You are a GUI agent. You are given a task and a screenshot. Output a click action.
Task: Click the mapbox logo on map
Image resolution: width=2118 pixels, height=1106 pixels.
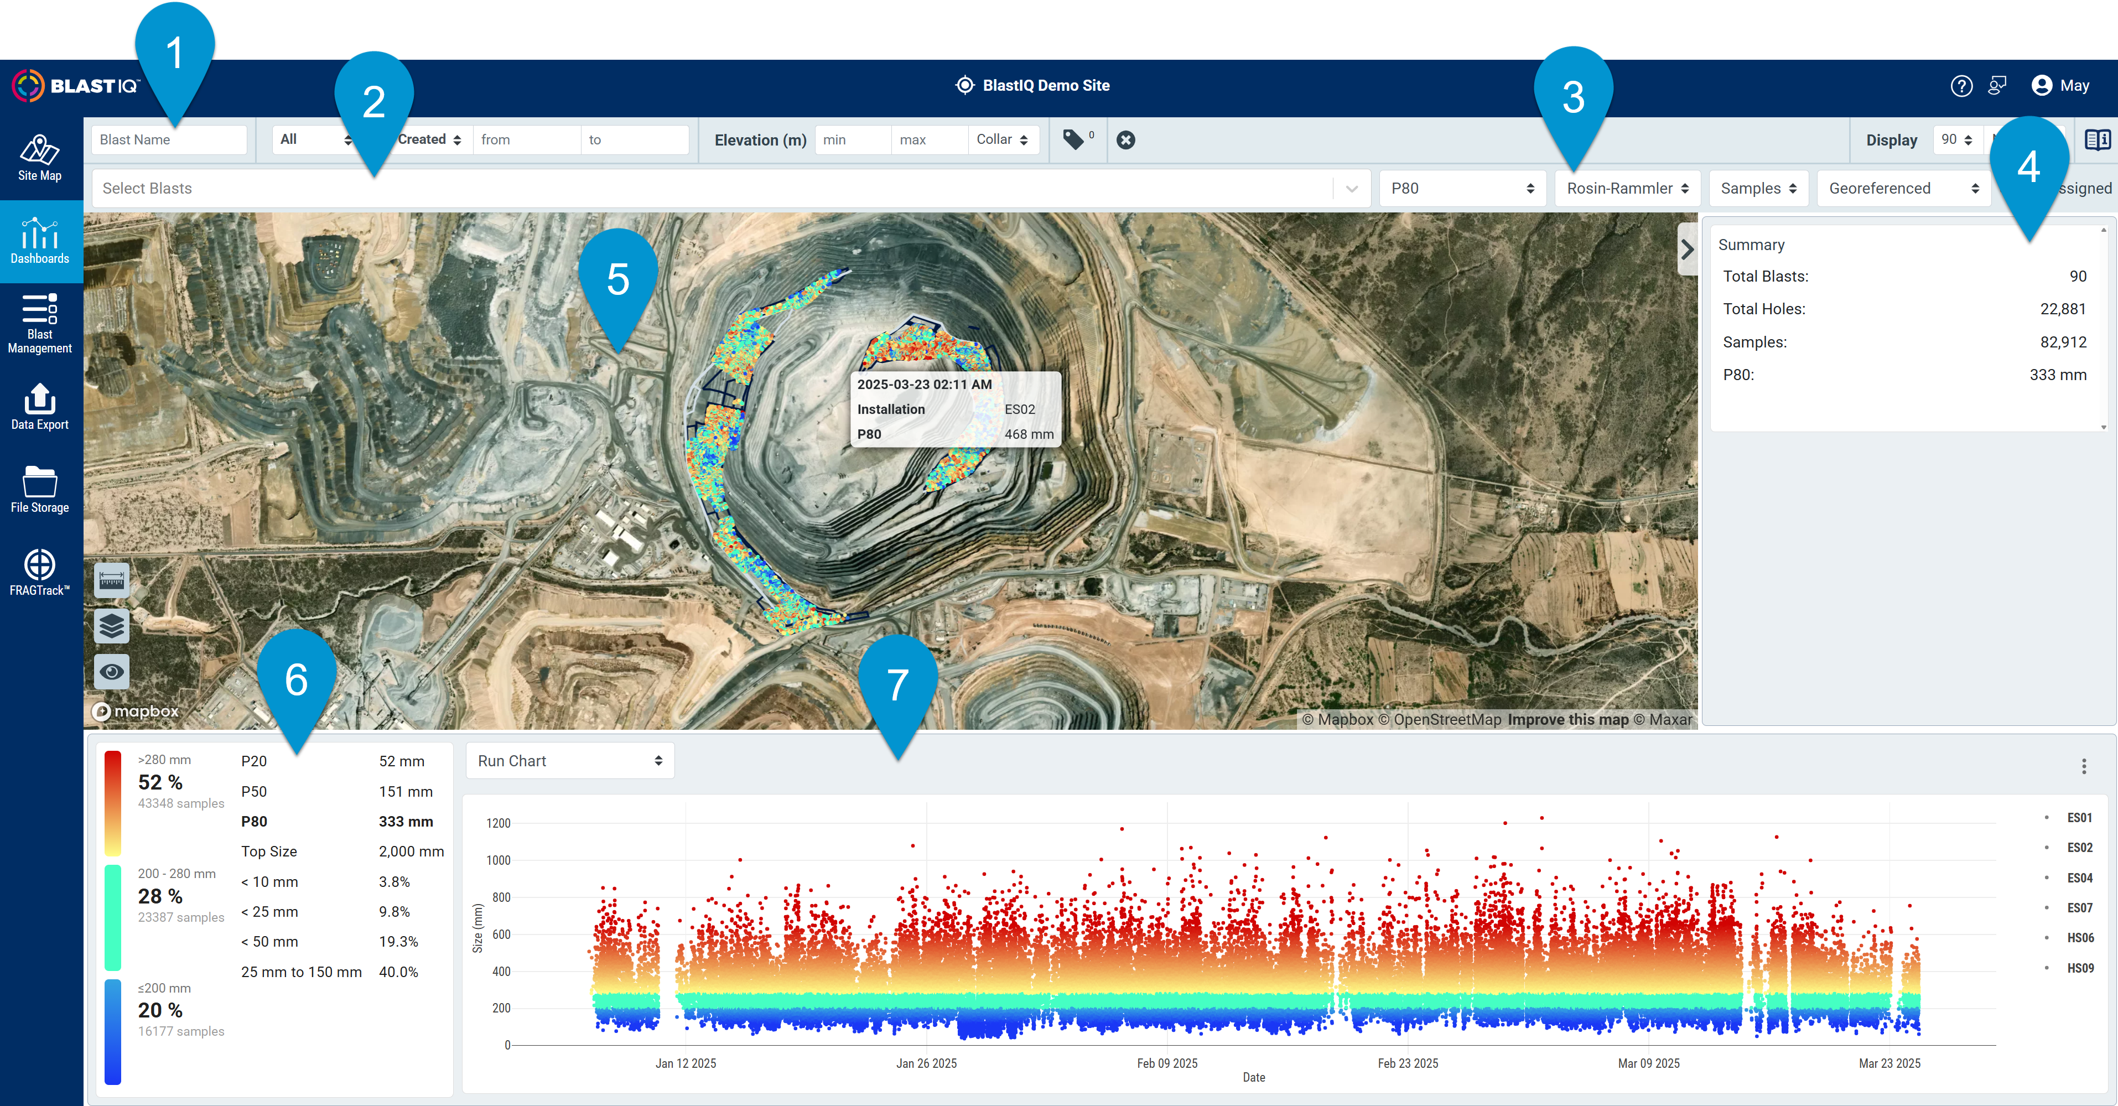click(x=136, y=712)
